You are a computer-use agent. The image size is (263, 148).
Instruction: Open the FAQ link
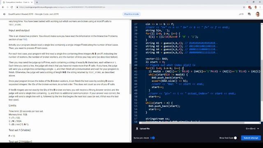click(x=25, y=39)
